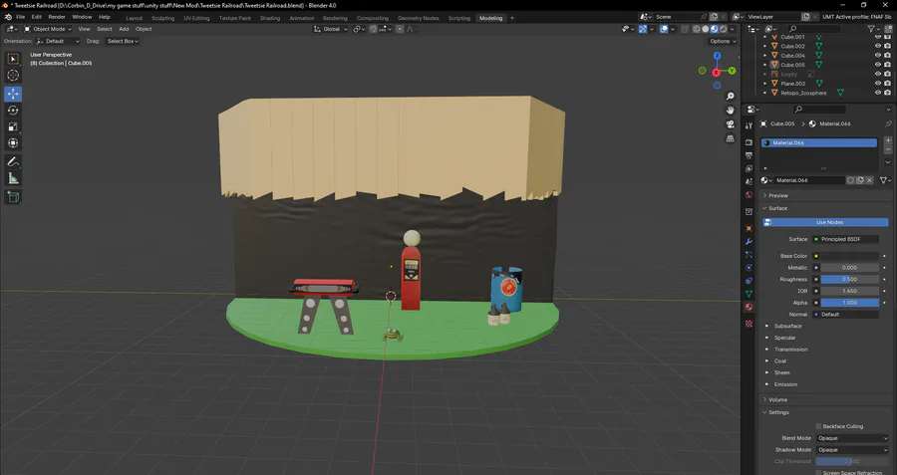Toggle camera view with the camera icon

730,124
